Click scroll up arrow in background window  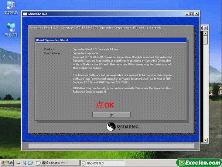205,34
